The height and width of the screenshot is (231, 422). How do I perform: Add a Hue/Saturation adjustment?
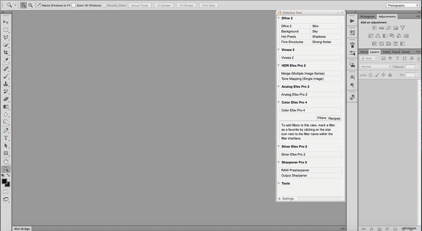coord(371,36)
